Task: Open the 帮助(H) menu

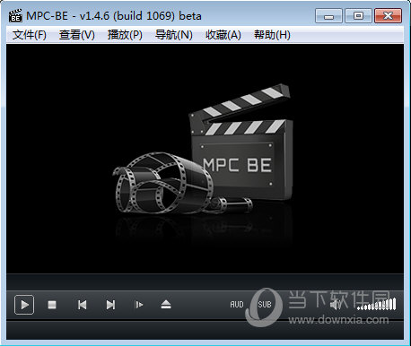Action: tap(272, 35)
